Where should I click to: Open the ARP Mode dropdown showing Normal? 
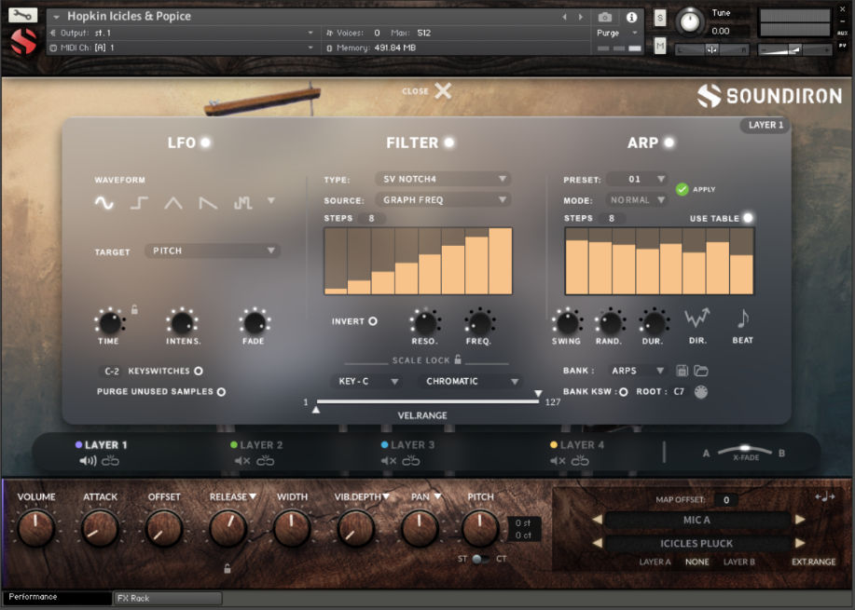point(637,199)
